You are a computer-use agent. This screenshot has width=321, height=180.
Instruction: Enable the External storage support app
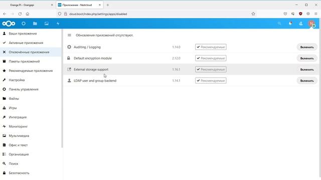307,69
